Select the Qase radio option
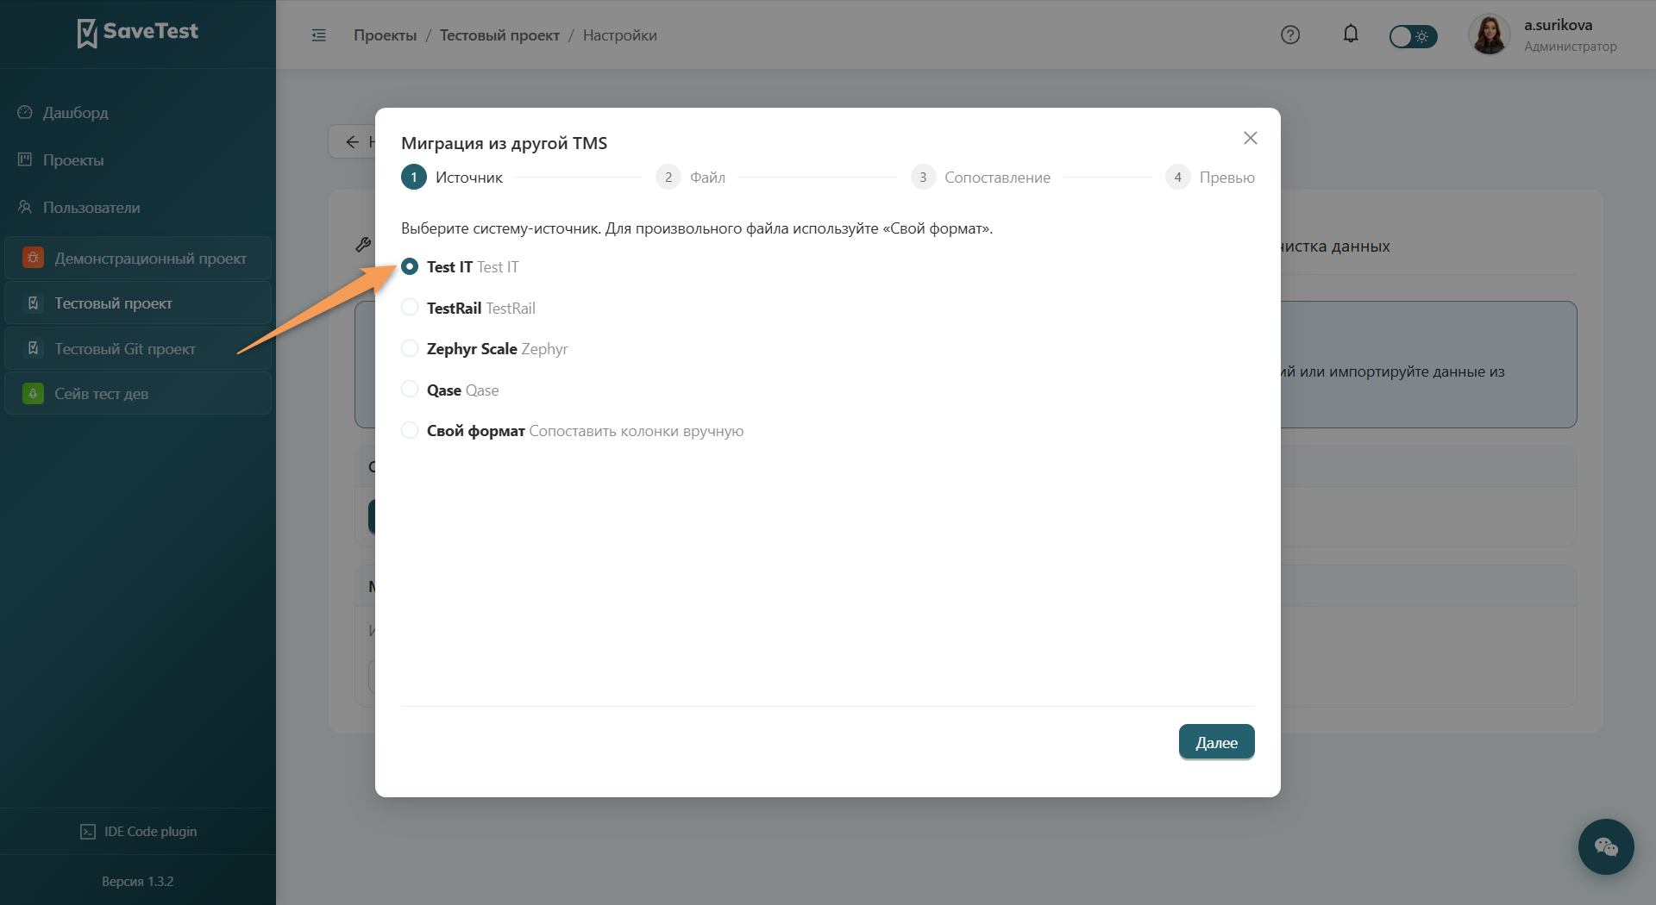The width and height of the screenshot is (1656, 905). [410, 390]
